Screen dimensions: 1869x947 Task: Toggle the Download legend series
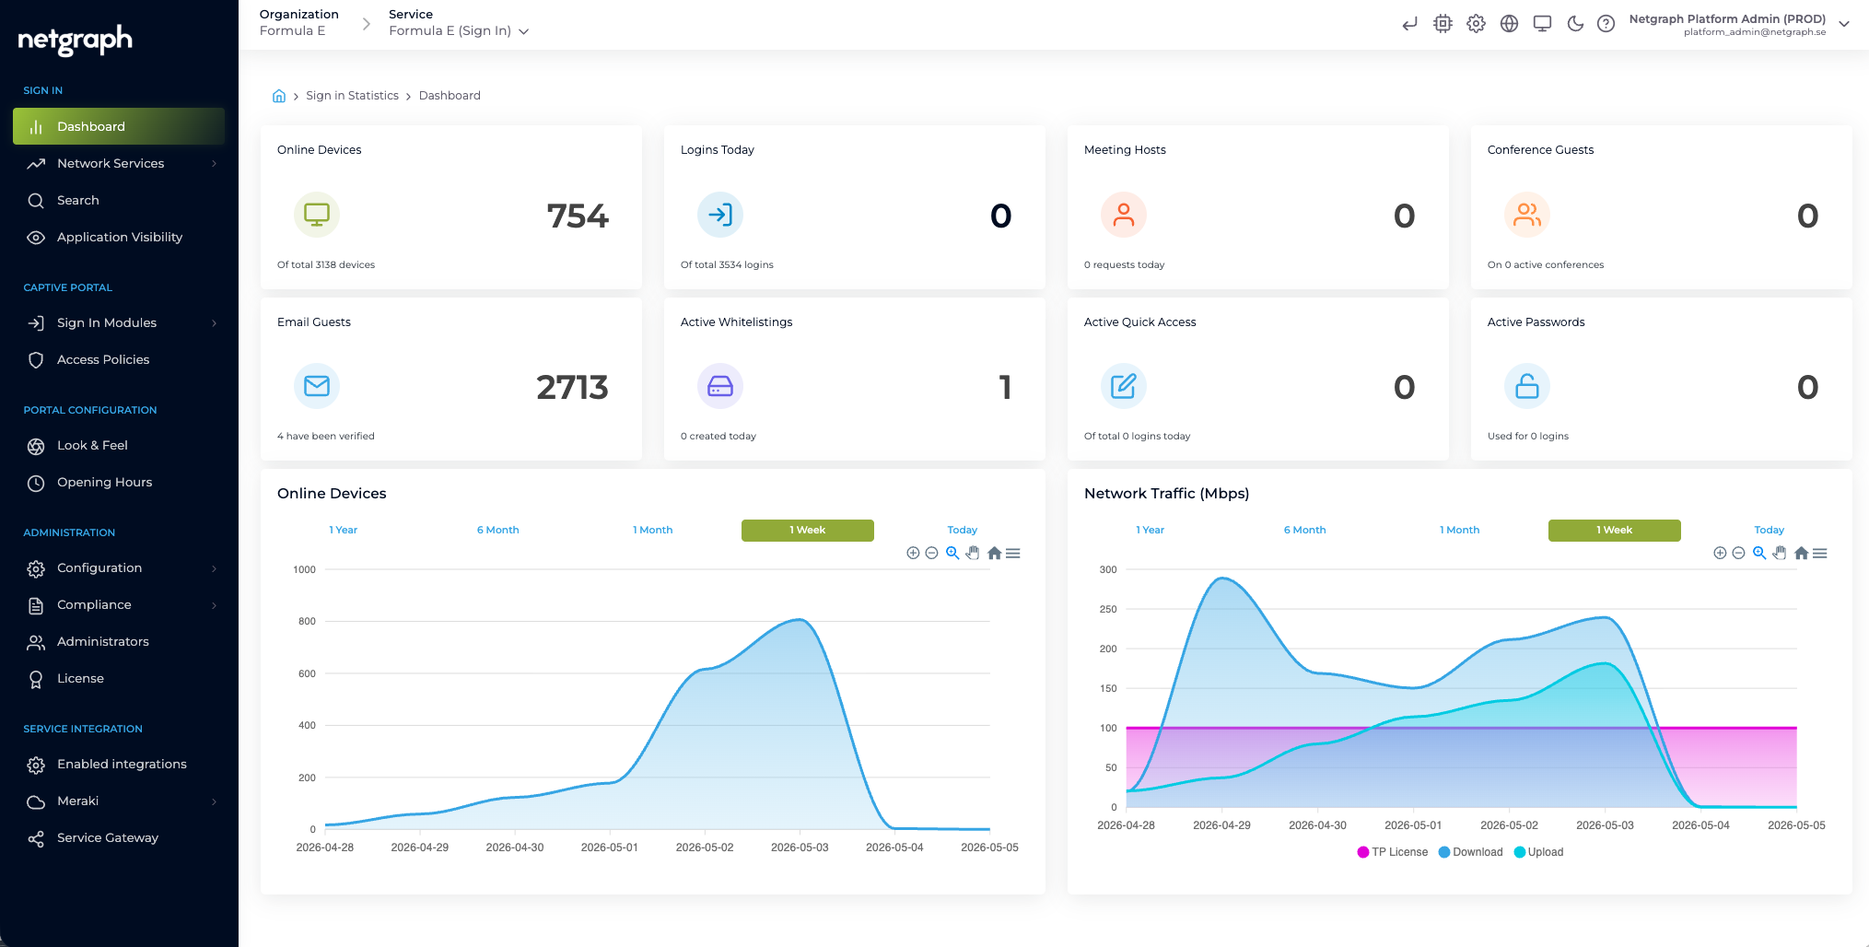coord(1470,852)
